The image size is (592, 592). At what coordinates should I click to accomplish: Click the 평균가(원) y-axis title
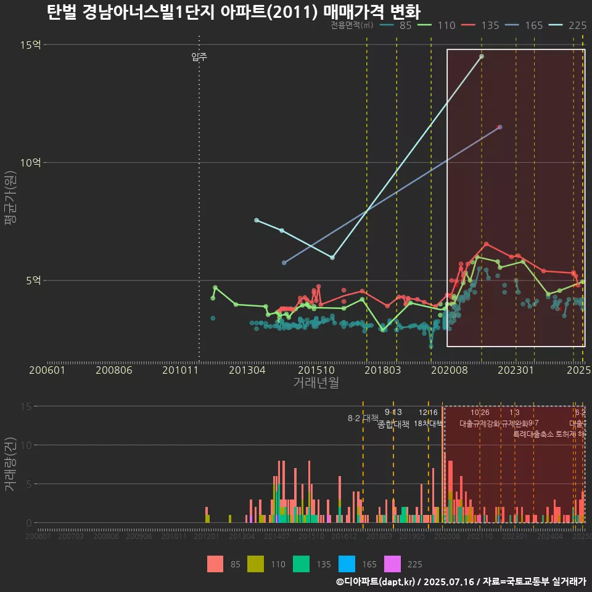pos(10,198)
